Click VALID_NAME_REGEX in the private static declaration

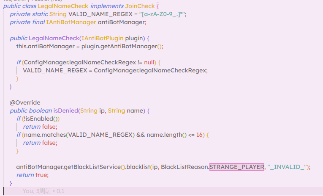tap(100, 14)
